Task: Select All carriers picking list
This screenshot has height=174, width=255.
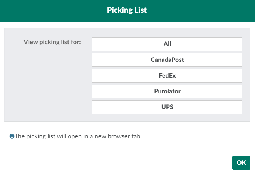Action: tap(167, 44)
